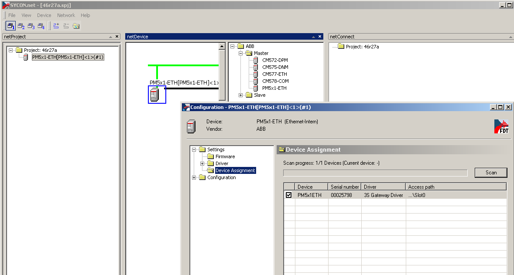Viewport: 514px width, 275px height.
Task: Uncheck the PM5x1ETH device assignment checkbox
Action: point(288,195)
